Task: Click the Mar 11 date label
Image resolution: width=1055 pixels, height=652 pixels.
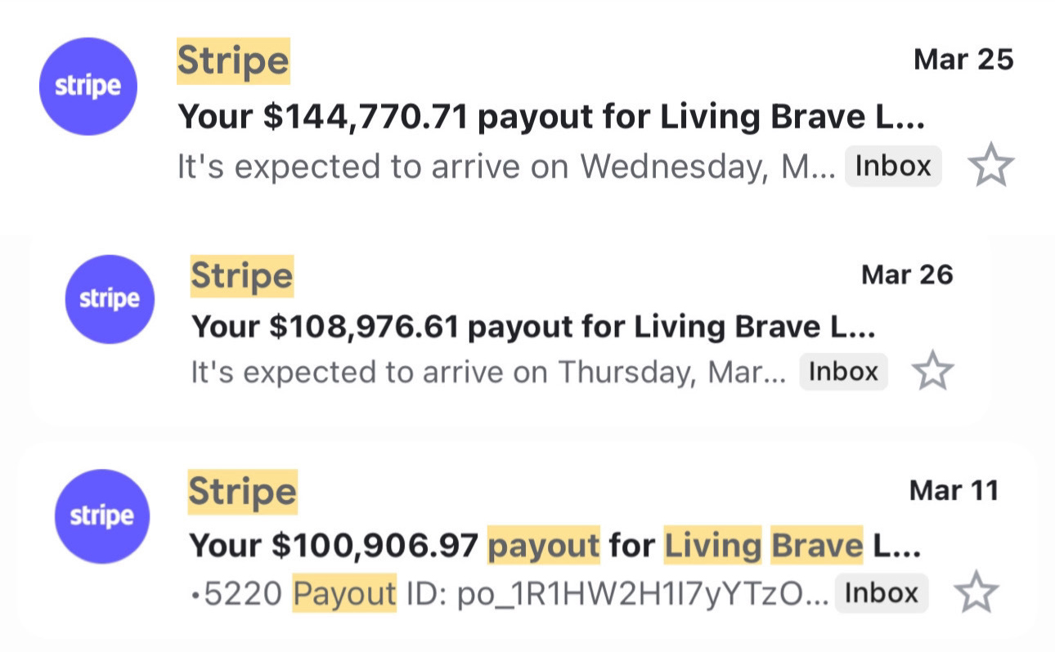Action: 954,490
